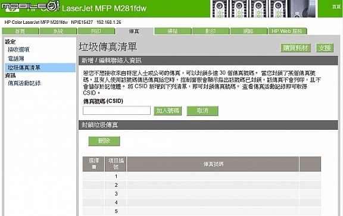Click the 新增 / 編輯聯絡人資訊 section header
This screenshot has width=343, height=216.
point(208,60)
